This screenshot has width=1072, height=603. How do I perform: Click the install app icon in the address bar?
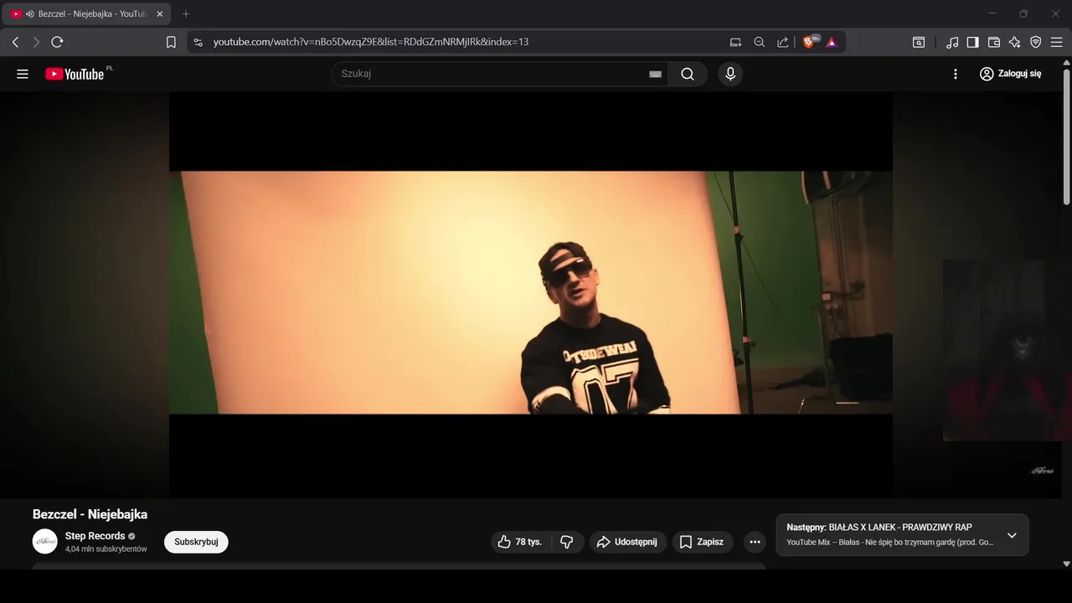pos(735,42)
